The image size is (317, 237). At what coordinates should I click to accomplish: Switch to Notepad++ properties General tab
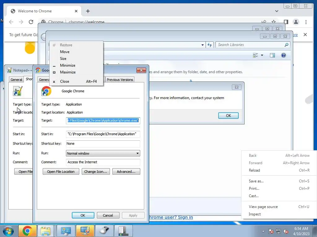(x=16, y=80)
